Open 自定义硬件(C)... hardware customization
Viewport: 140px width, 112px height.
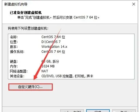[x=31, y=87]
